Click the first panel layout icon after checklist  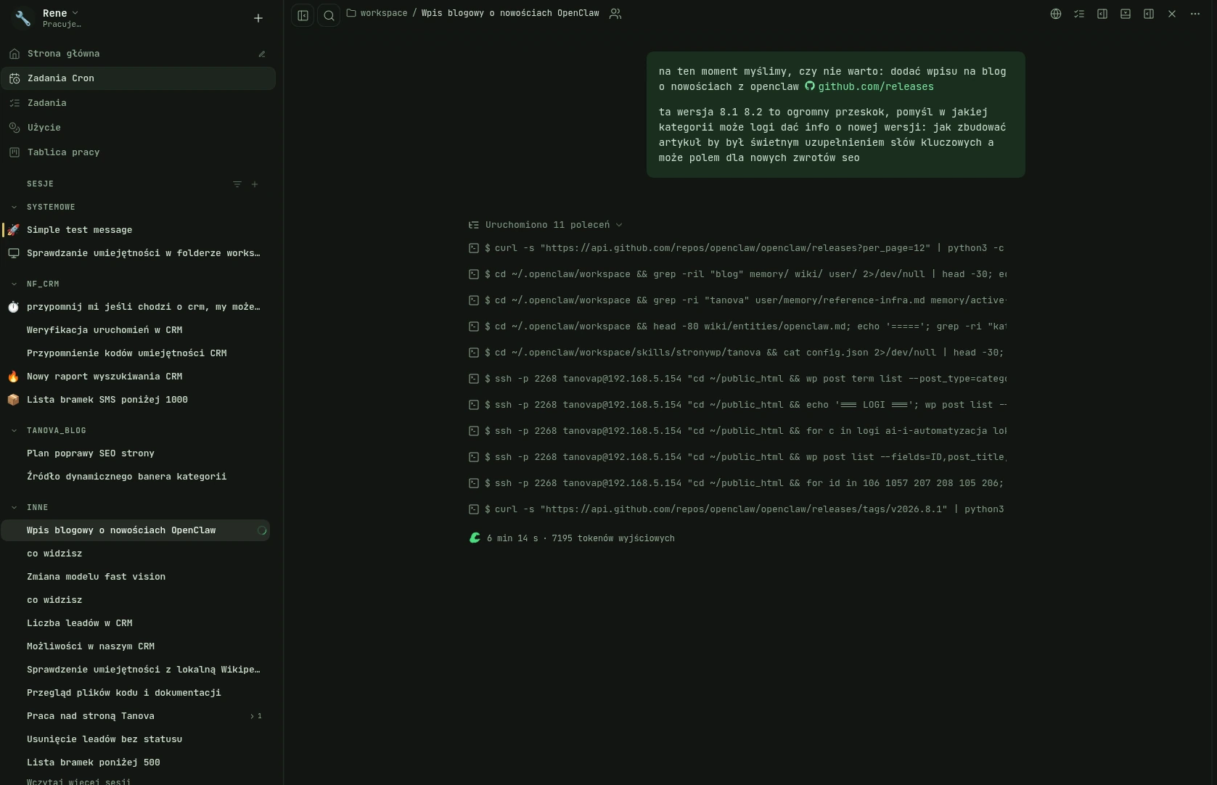point(1102,14)
